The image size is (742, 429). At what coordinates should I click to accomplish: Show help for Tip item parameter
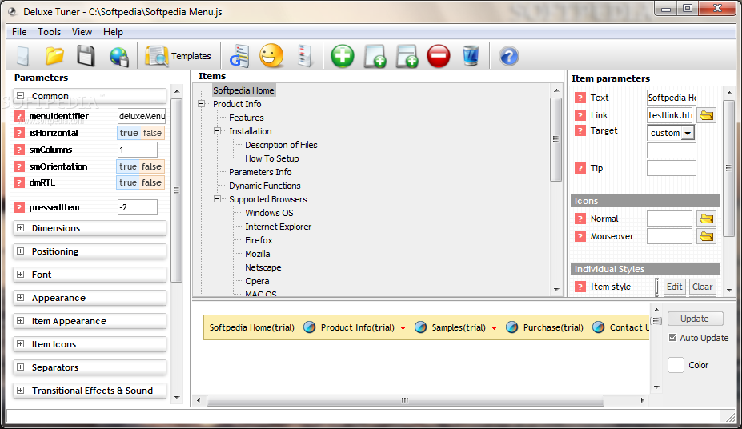point(580,168)
